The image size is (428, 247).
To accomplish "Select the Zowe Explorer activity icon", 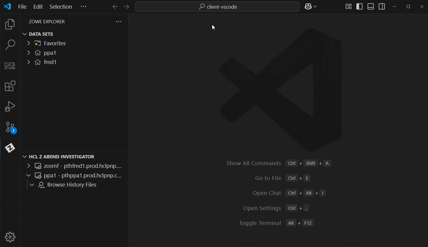I will click(x=10, y=148).
